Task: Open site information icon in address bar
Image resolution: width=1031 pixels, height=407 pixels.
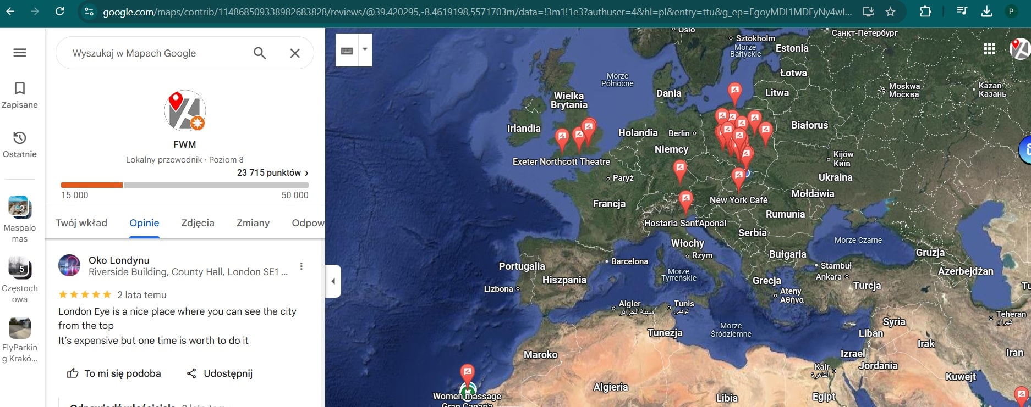Action: click(89, 12)
